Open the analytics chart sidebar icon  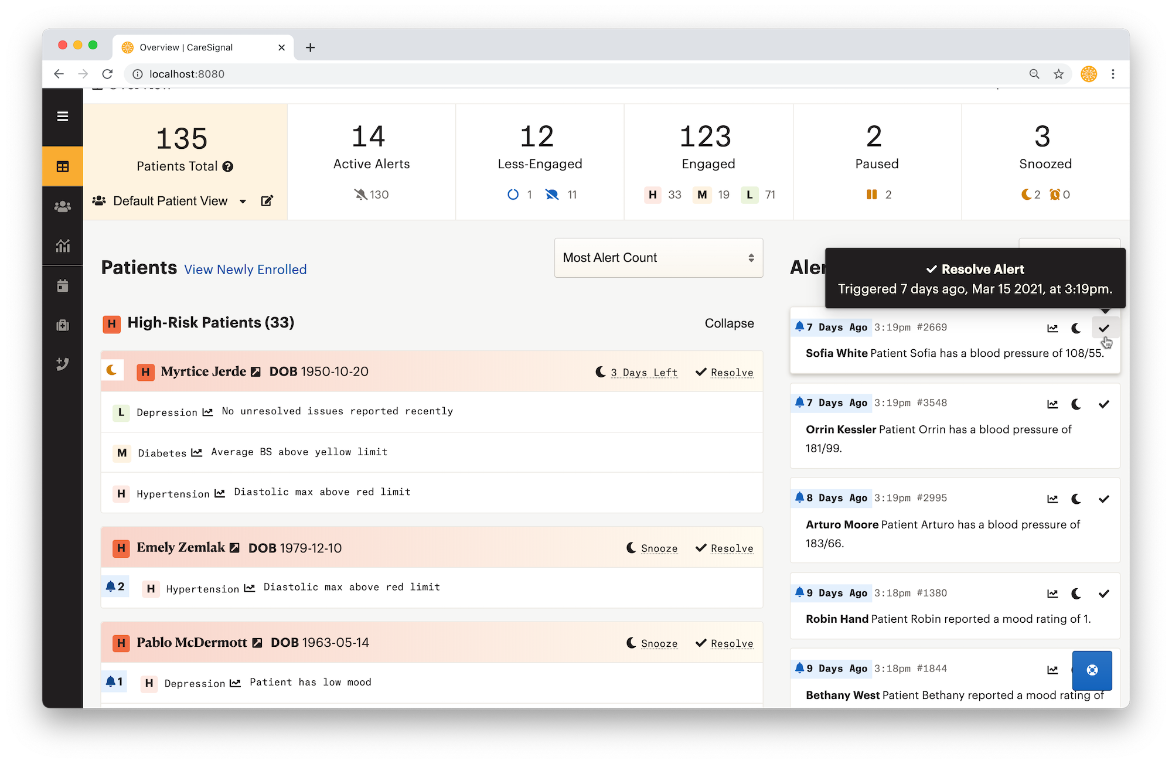[x=63, y=246]
